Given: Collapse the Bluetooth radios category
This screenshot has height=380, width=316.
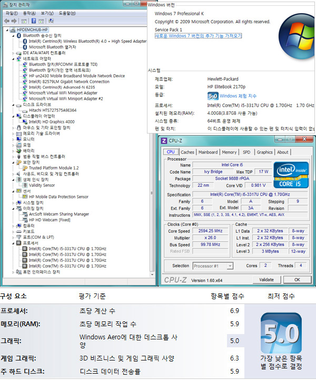Looking at the screenshot, I should tap(13, 36).
